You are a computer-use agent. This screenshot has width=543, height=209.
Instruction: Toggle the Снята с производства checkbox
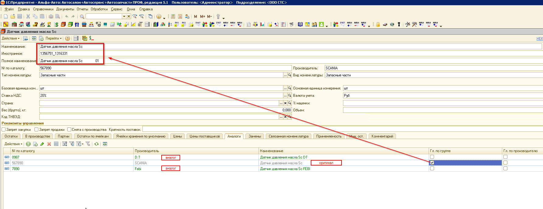[x=69, y=130]
